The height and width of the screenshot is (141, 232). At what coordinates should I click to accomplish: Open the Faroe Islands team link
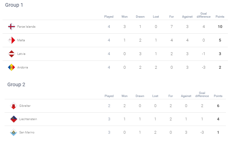pyautogui.click(x=26, y=27)
